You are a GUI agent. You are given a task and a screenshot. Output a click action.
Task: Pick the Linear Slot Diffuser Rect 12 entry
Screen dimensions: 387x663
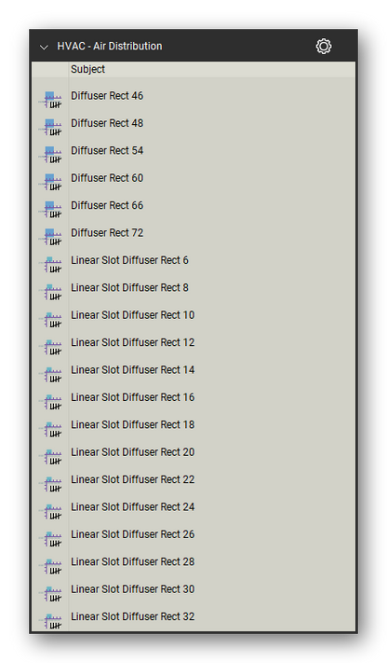click(x=132, y=342)
